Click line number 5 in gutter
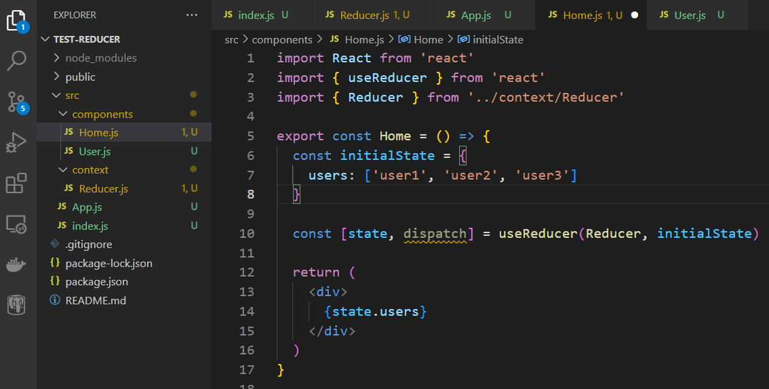This screenshot has width=769, height=389. click(x=251, y=136)
